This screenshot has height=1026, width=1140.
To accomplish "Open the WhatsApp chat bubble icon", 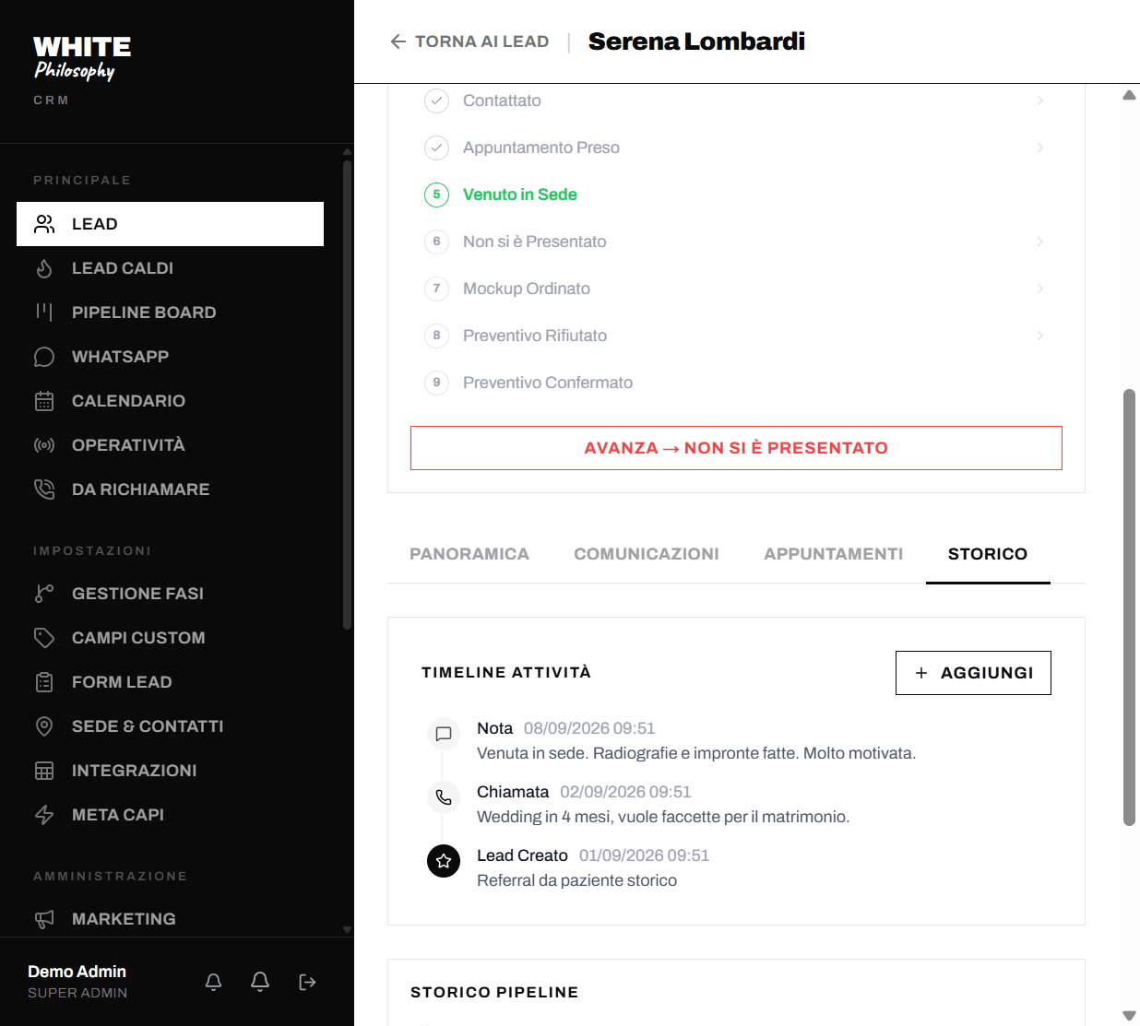I will [44, 357].
